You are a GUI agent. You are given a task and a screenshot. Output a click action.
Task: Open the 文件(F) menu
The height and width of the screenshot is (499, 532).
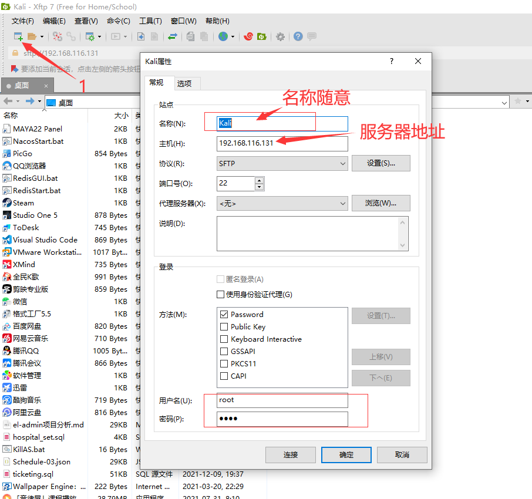coord(23,21)
